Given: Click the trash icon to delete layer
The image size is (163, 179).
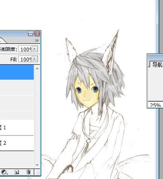Looking at the screenshot, I should pos(28,172).
